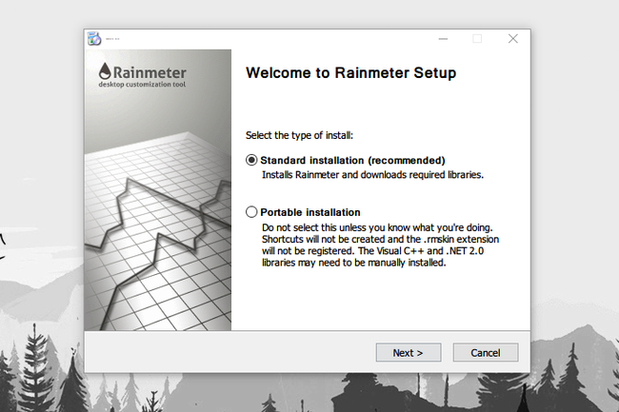Click the chart graphic in side banner
The height and width of the screenshot is (412, 619).
pyautogui.click(x=157, y=230)
